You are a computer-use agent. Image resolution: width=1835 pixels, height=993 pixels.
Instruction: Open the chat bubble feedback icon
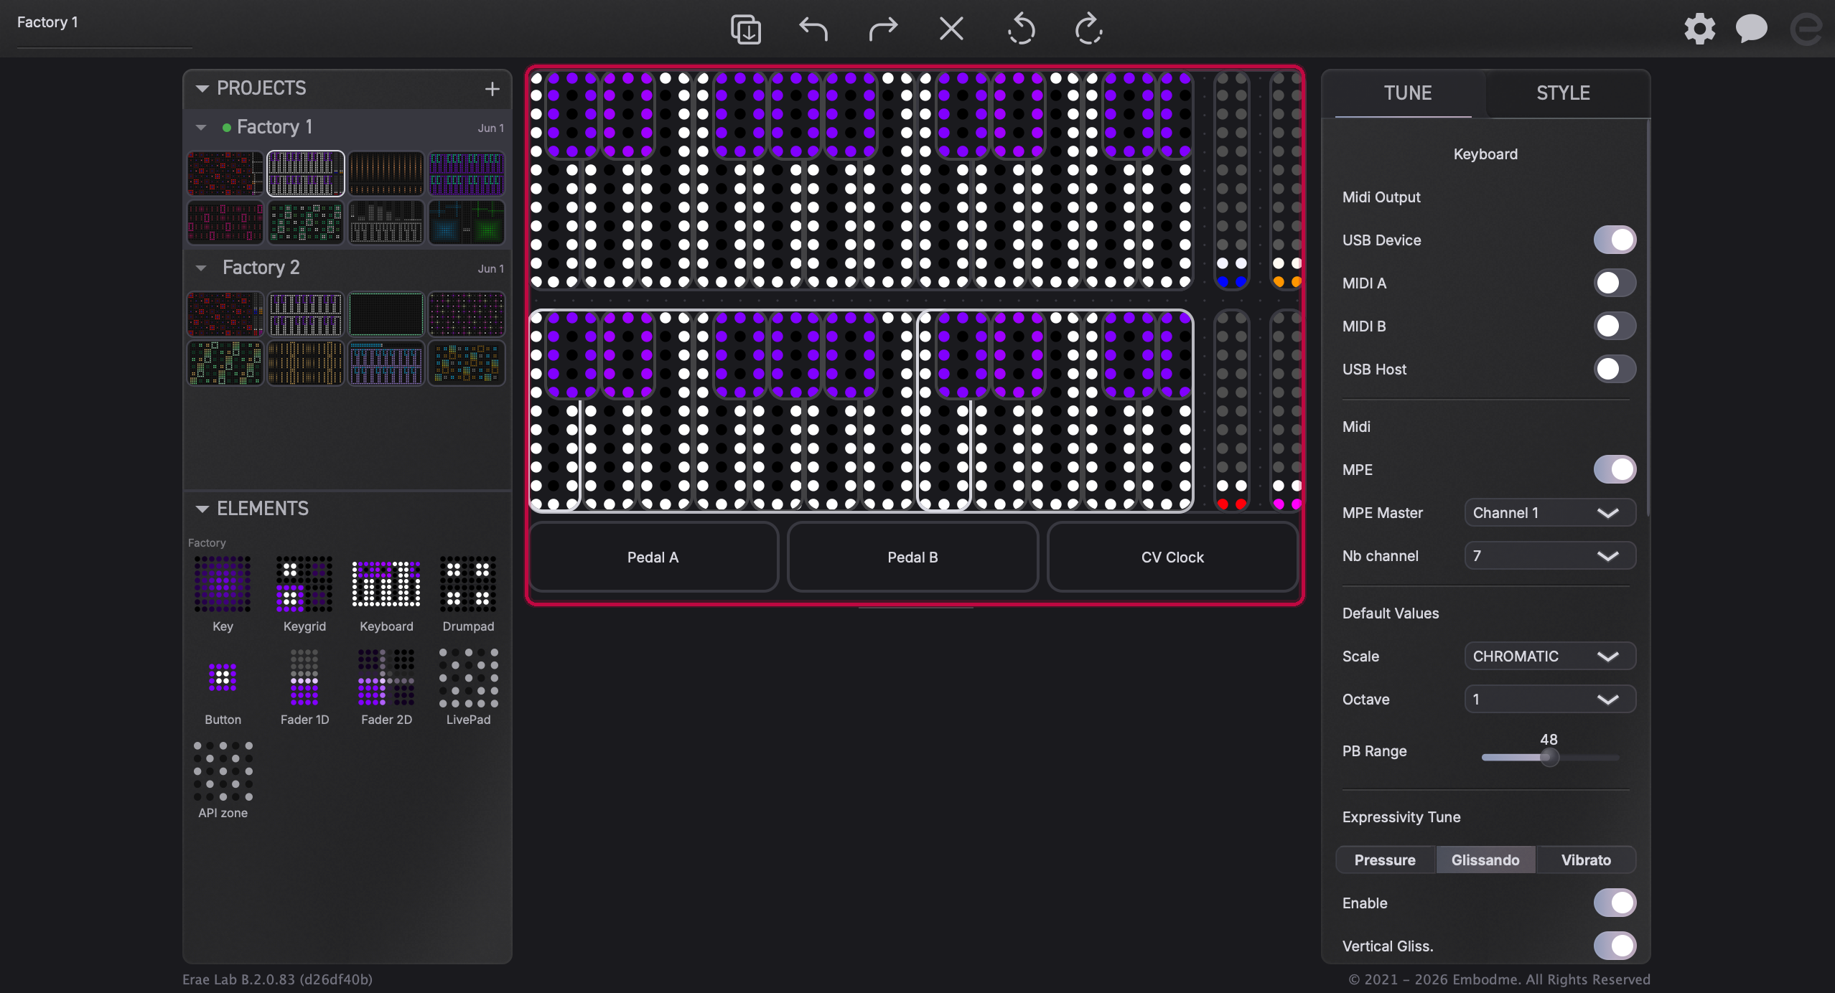coord(1751,29)
